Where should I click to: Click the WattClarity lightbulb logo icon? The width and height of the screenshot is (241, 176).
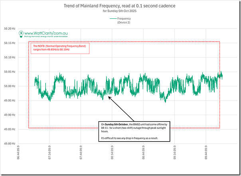[x=21, y=34]
